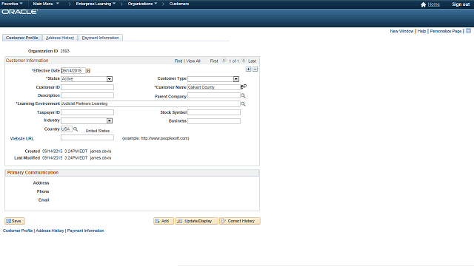Look up Learning Environment with magnifier
Screen dimensions: 474x266
point(243,103)
